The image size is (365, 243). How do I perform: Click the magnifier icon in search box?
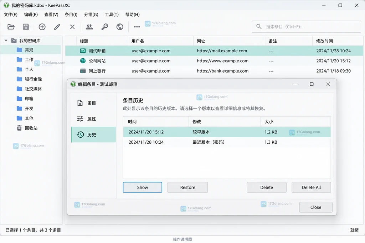(259, 26)
